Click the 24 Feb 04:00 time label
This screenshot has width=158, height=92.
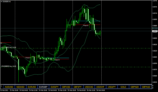click(24, 90)
